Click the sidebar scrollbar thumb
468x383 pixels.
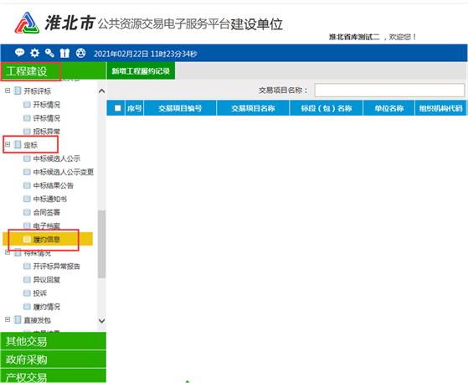(x=102, y=244)
